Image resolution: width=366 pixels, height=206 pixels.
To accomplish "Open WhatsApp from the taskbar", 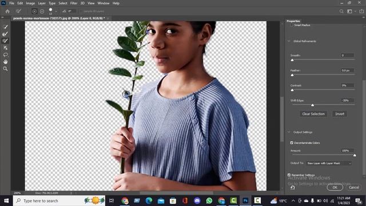I will point(209,201).
